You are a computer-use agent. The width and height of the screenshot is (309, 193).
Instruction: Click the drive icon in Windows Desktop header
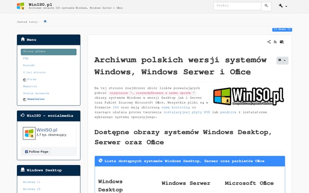click(23, 170)
